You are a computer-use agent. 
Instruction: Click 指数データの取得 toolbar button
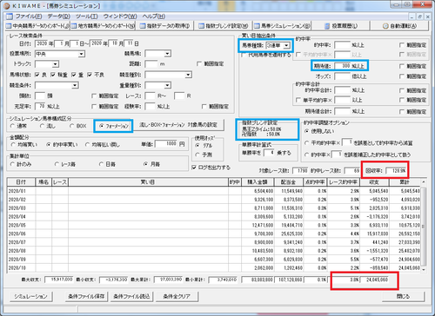[x=164, y=26]
